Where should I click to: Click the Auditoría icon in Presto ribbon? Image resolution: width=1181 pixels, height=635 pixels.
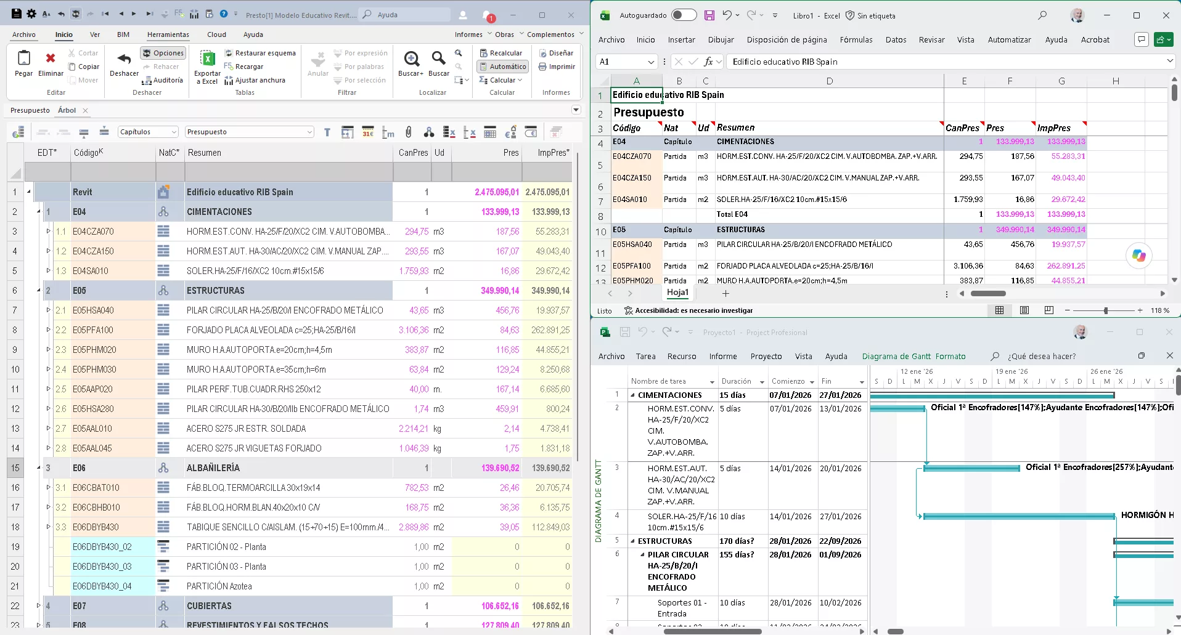(x=146, y=81)
